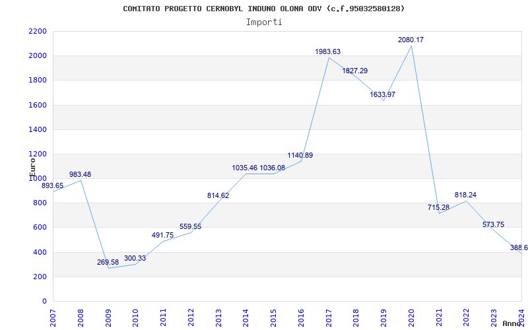528x330 pixels.
Task: Select the 1036.08 data label
Action: coord(273,168)
